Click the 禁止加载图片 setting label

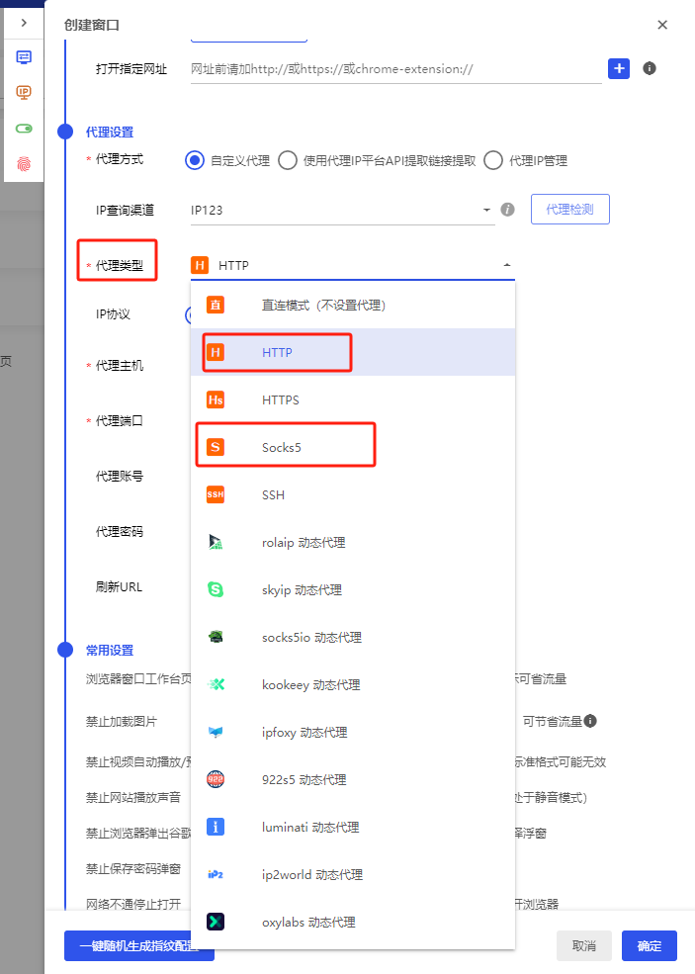coord(122,721)
